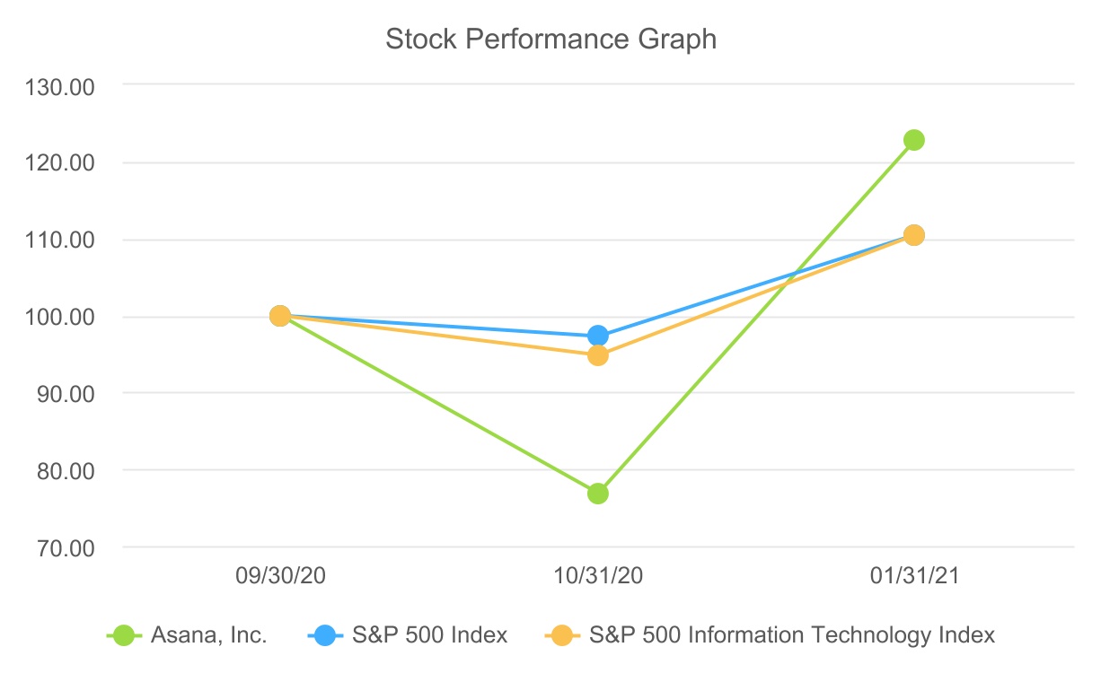Toggle the Asana, Inc. legend label

(209, 635)
